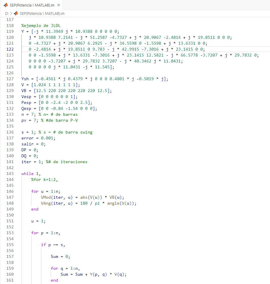Click the 'V = [1.024 1 1 1 1 1 1];' line
Screen dimensions: 270x284
50,85
